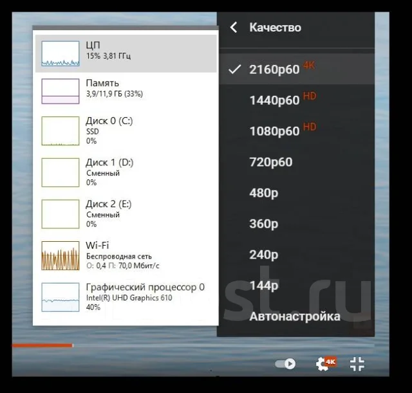Select 1440p60 HD quality
This screenshot has height=393, width=412.
(x=297, y=100)
